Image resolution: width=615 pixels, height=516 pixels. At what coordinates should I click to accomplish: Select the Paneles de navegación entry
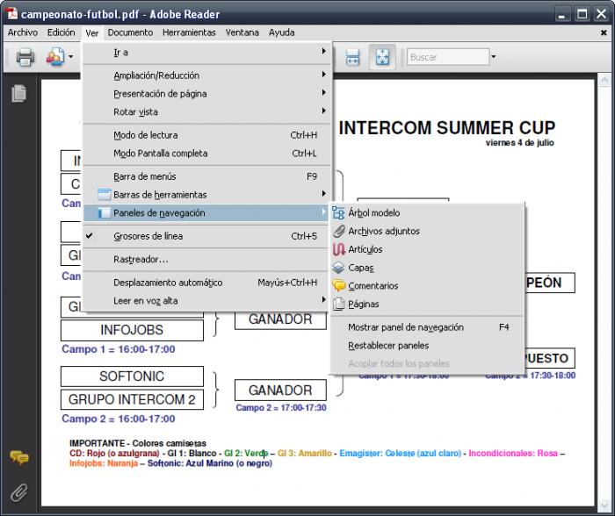(206, 213)
